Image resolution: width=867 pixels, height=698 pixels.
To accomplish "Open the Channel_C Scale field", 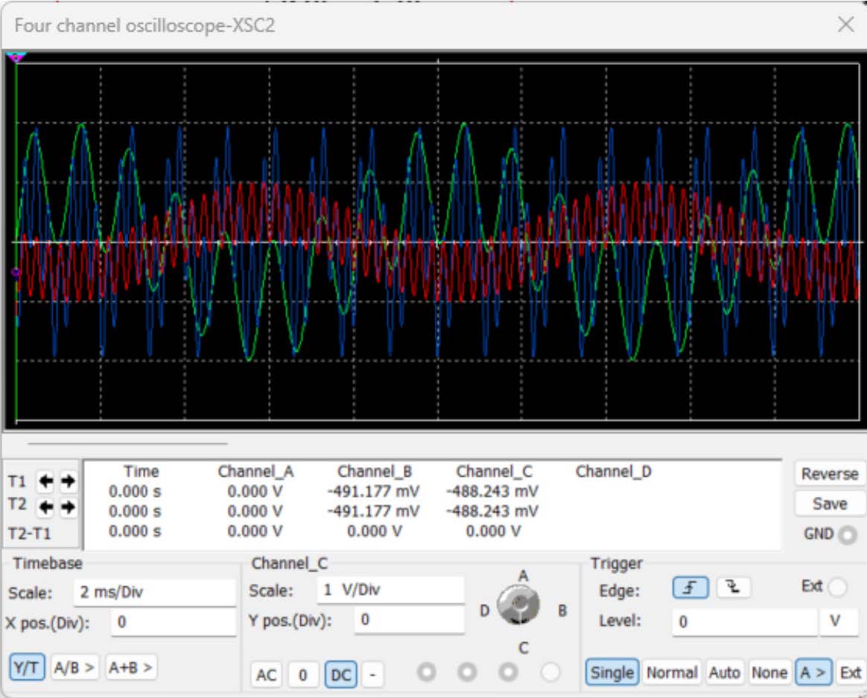I will 390,590.
